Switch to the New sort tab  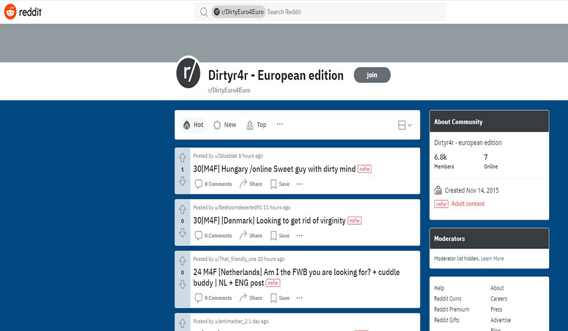225,125
